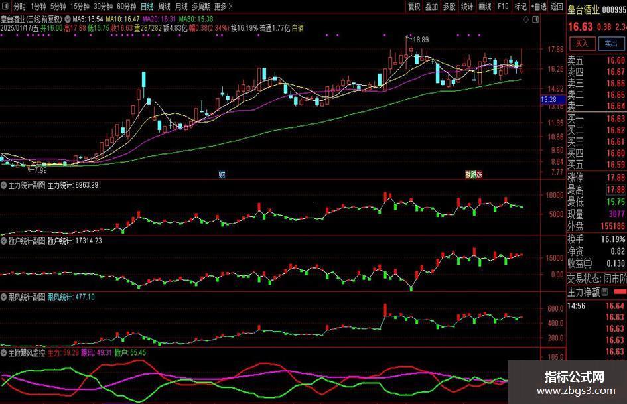This screenshot has width=627, height=404.
Task: Click the 主力净额 panel icon
Action: pyautogui.click(x=605, y=292)
